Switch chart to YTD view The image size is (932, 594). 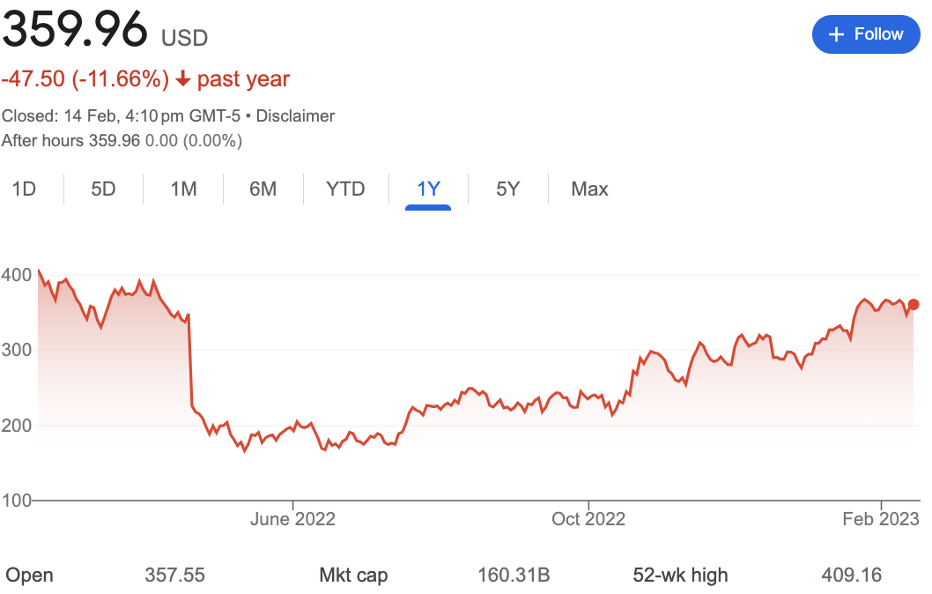[x=345, y=189]
